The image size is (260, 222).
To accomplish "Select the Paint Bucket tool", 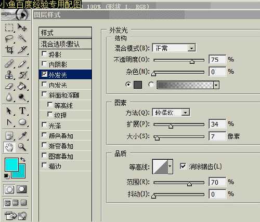I will [x=22, y=86].
